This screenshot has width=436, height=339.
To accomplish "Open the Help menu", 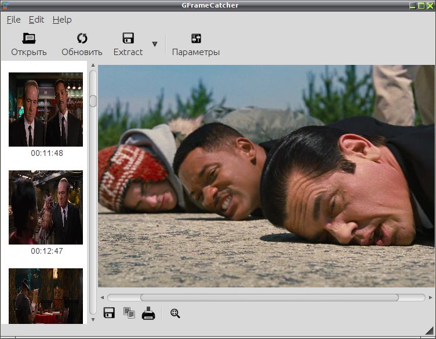I will point(62,20).
